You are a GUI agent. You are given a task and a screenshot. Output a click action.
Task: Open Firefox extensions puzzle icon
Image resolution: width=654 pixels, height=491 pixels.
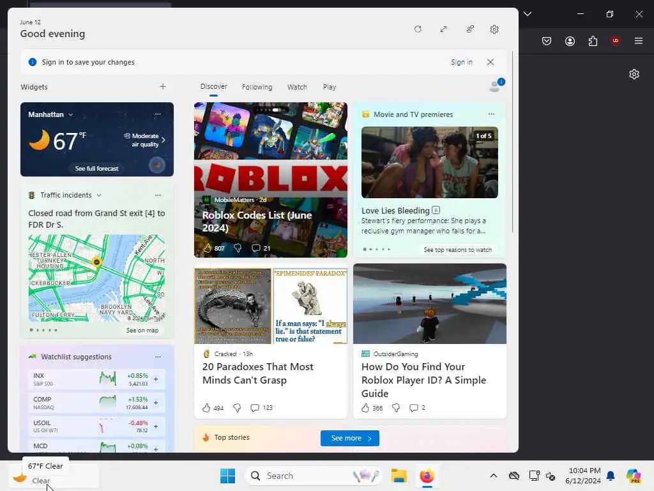pos(593,41)
